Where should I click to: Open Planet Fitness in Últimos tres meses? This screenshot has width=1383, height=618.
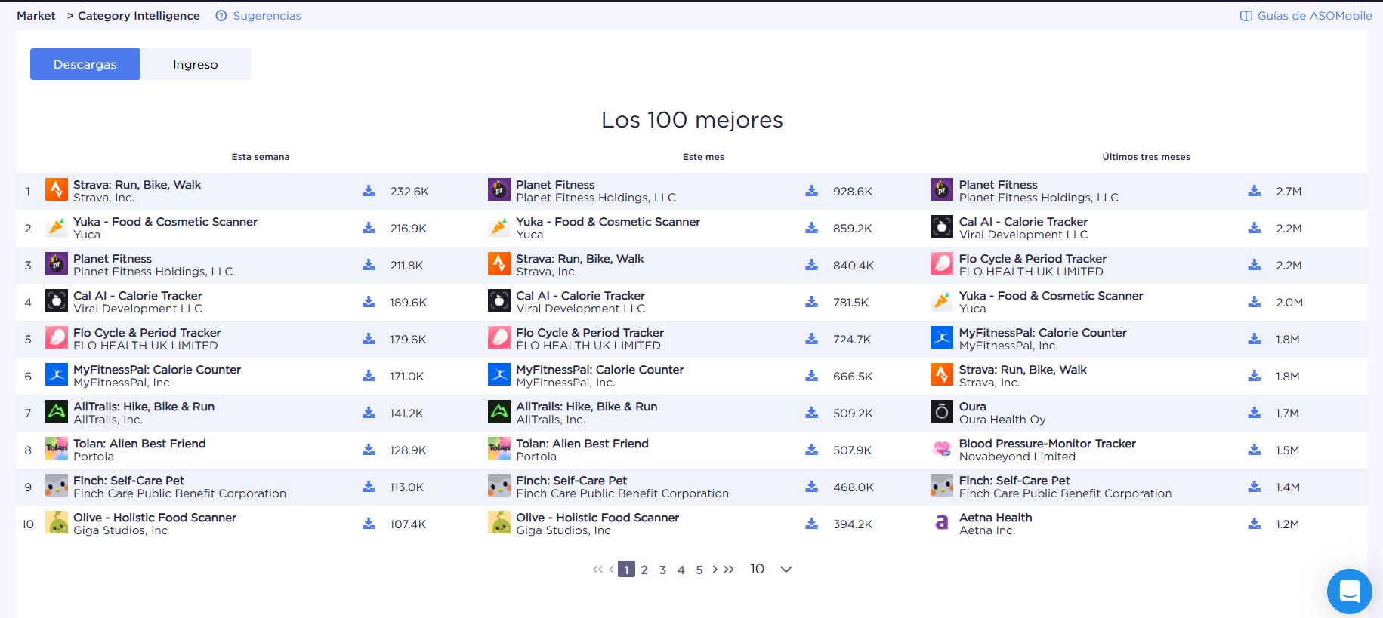998,185
